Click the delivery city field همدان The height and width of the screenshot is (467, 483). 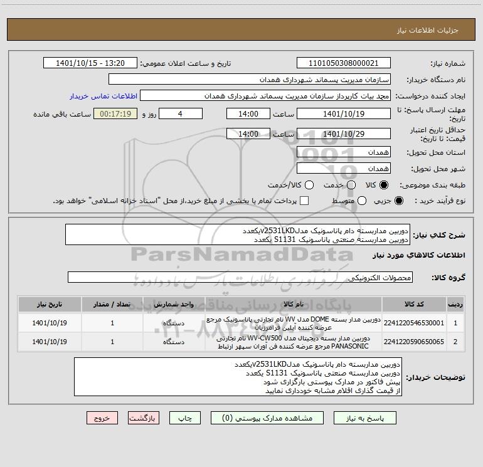pos(344,169)
